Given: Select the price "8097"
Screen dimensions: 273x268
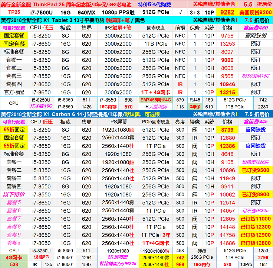Looking at the screenshot, I should (x=227, y=52).
